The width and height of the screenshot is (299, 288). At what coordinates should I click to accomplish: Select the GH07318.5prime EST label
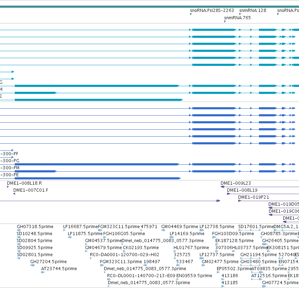(x=35, y=227)
